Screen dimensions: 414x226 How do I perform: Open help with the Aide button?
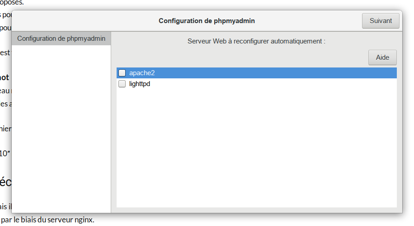(x=382, y=58)
